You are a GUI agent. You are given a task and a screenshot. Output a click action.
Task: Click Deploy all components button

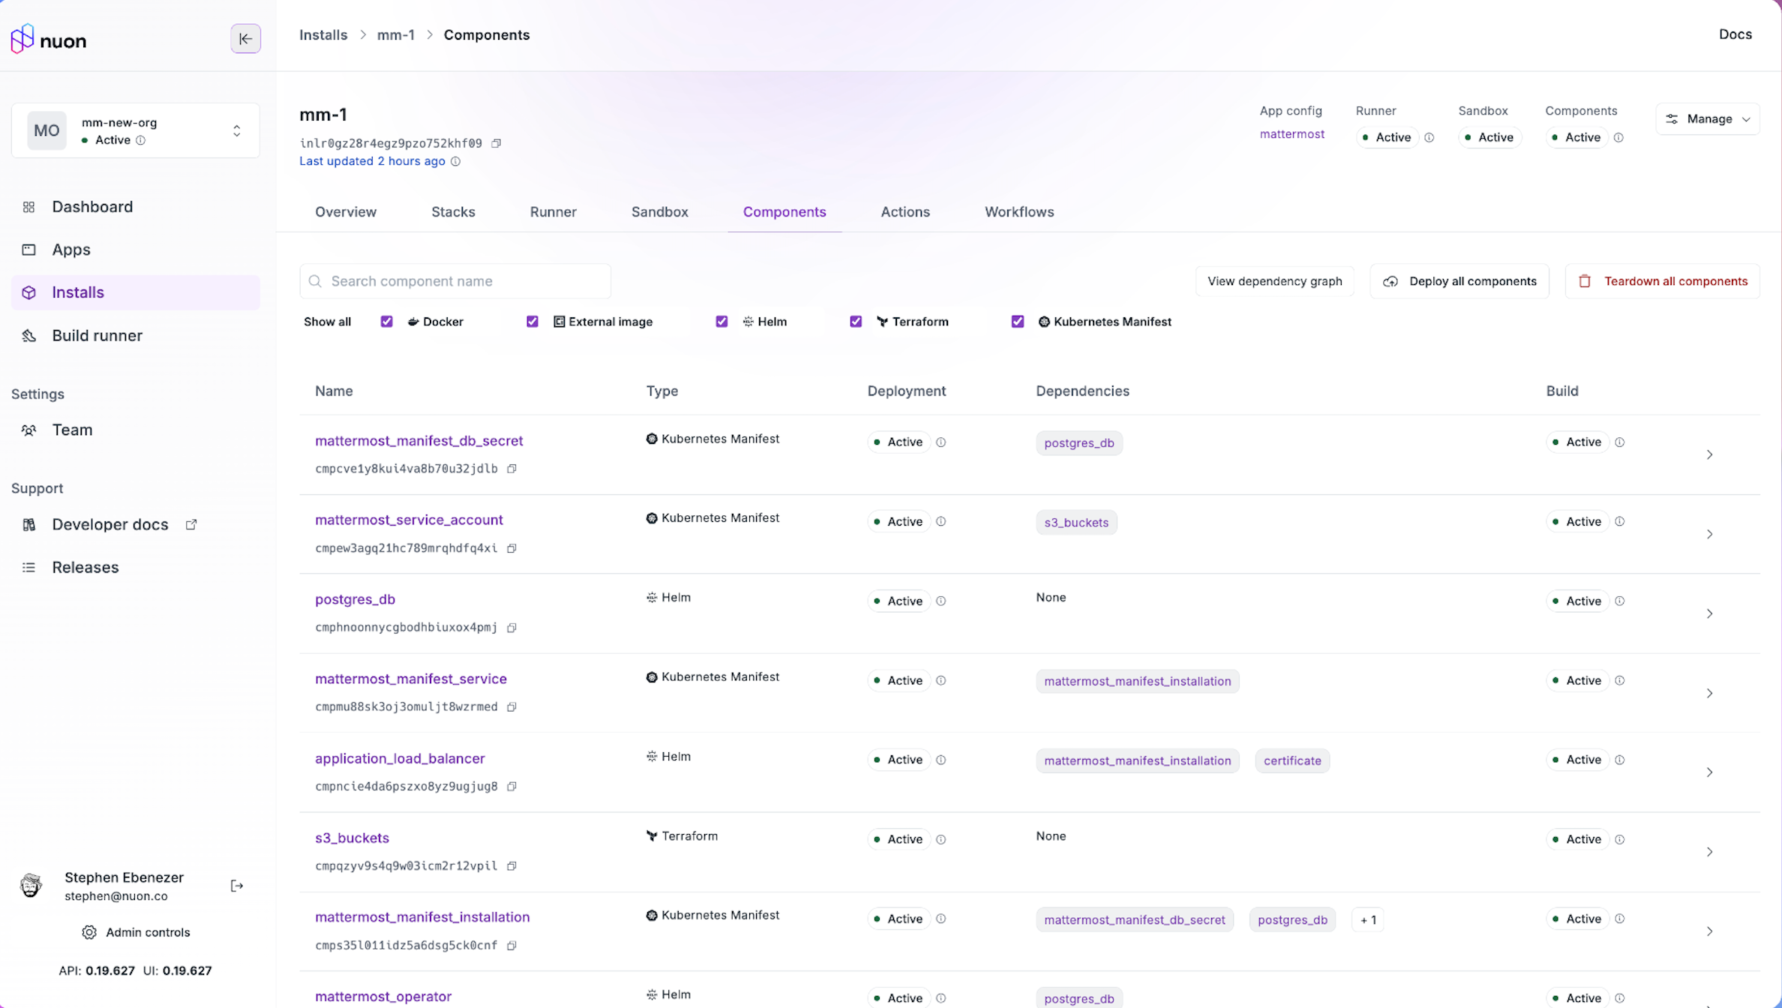[x=1459, y=281]
